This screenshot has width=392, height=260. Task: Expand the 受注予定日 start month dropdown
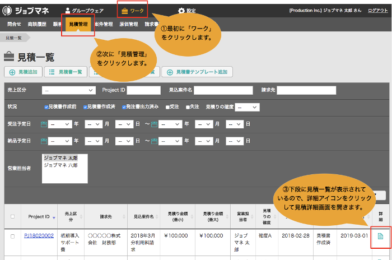pyautogui.click(x=94, y=124)
